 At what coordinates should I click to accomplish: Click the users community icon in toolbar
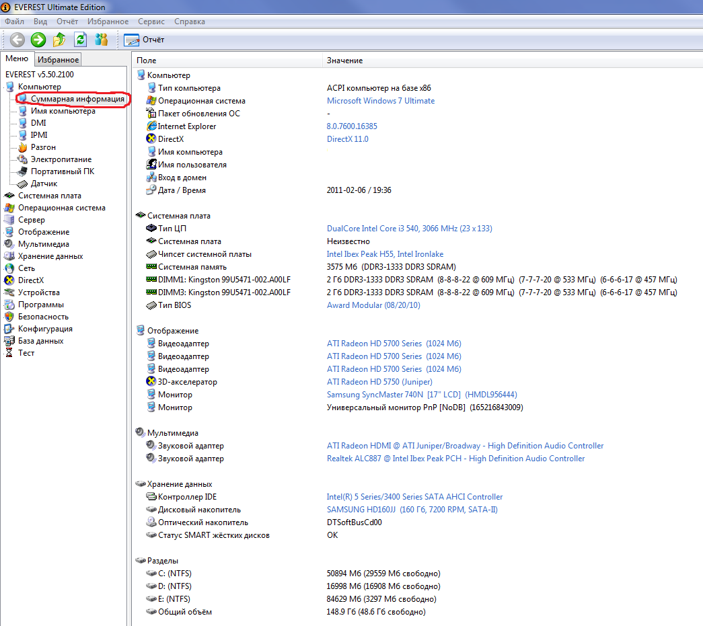tap(101, 40)
